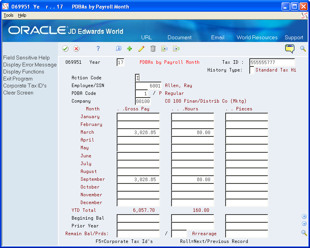Viewport: 310px width, 248px height.
Task: Click the yellow pencil Change icon
Action: (141, 49)
